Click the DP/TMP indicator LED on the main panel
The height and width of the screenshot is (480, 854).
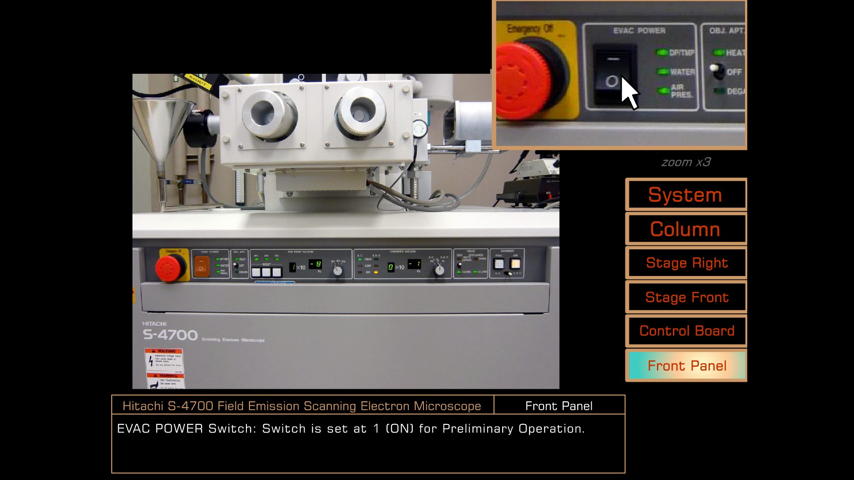(x=218, y=259)
